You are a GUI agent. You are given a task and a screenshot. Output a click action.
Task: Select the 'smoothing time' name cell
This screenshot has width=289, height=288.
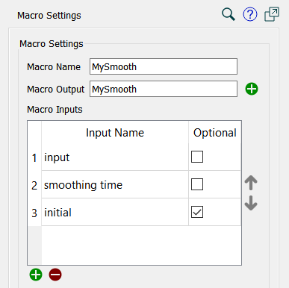pyautogui.click(x=115, y=184)
